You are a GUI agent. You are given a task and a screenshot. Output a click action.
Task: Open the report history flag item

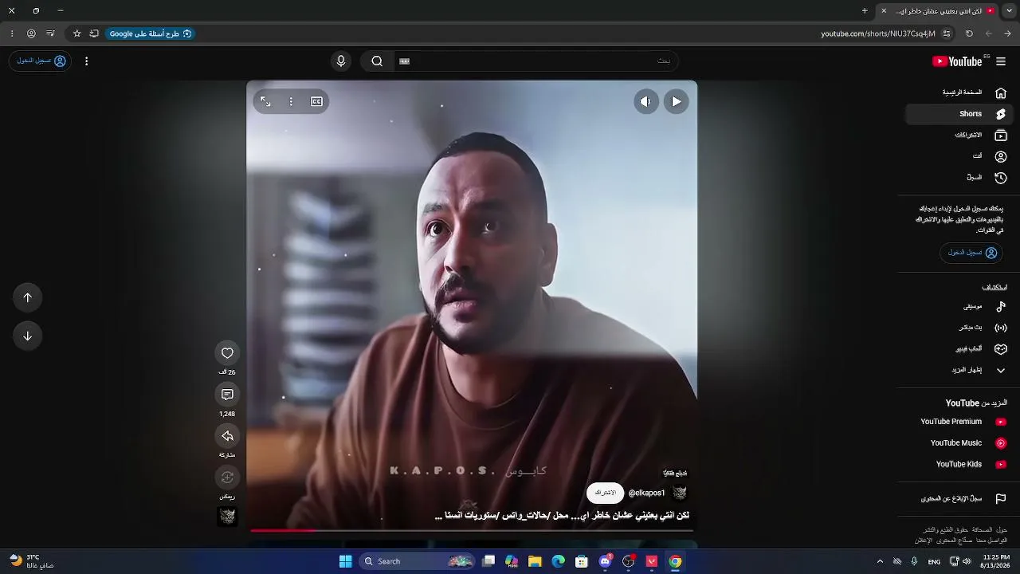(958, 499)
